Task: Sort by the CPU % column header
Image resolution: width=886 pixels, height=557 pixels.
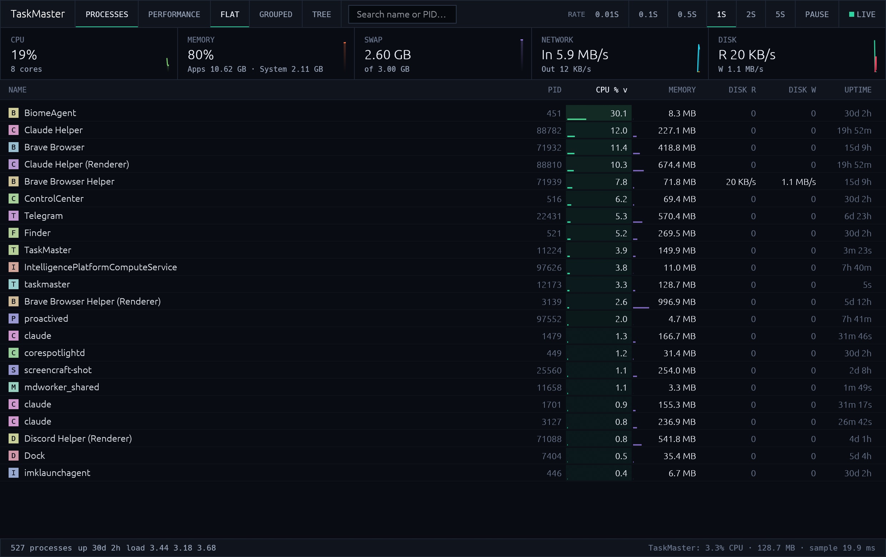Action: [611, 90]
